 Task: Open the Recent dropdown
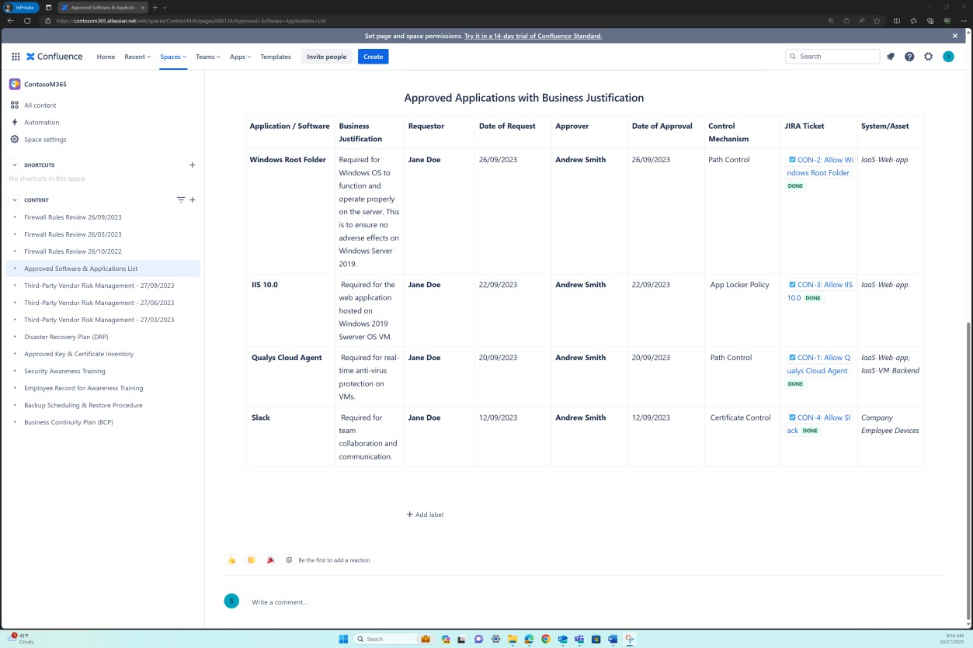point(137,56)
